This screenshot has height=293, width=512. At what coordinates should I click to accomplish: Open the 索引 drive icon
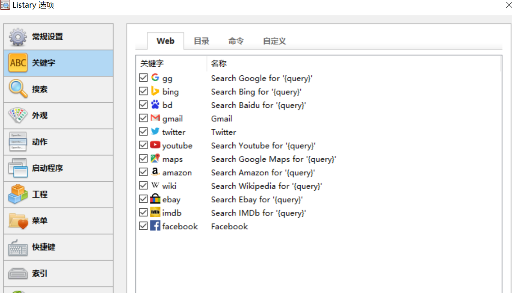tap(18, 273)
